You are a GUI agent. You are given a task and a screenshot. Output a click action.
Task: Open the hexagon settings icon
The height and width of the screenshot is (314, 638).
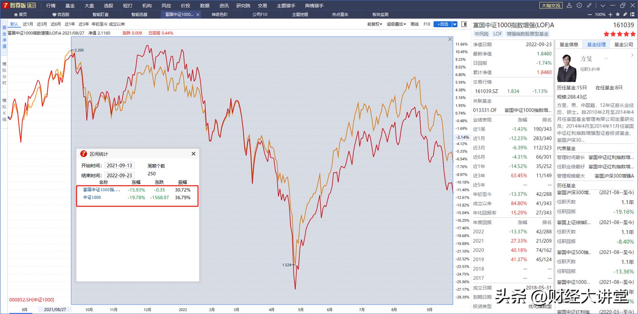tap(579, 5)
